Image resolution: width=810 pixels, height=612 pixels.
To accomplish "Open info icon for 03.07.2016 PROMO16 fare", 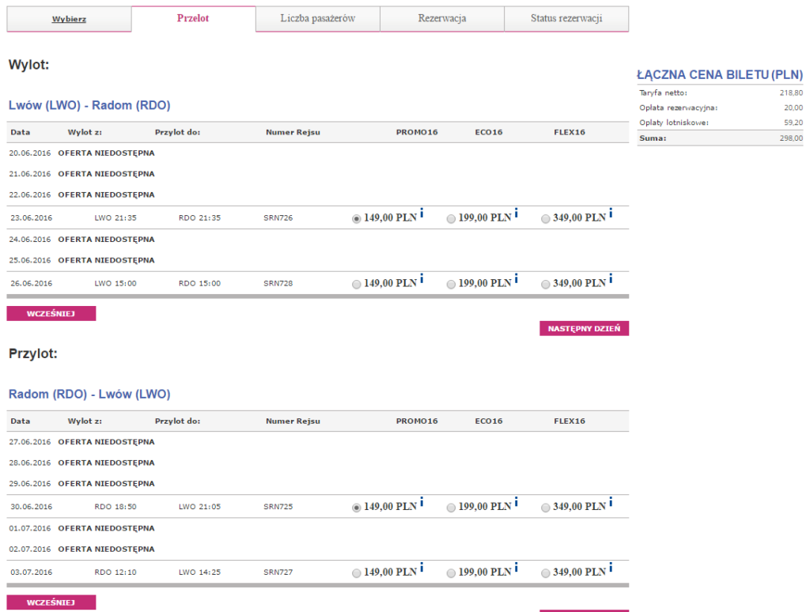I will pyautogui.click(x=422, y=567).
